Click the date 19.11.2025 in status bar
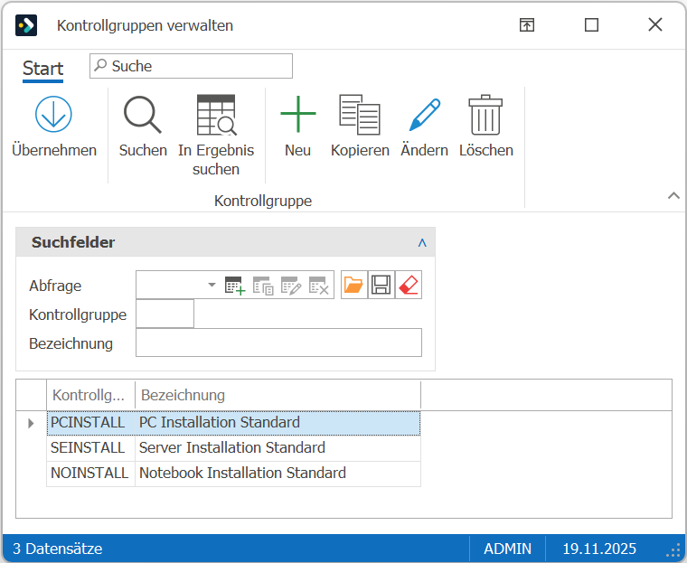 coord(599,549)
